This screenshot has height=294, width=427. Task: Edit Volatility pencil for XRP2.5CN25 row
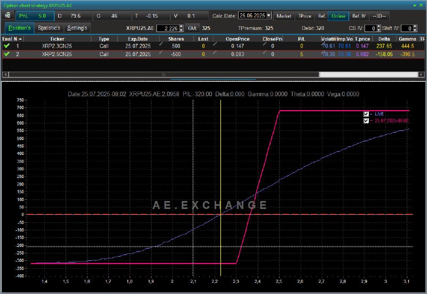click(x=323, y=52)
